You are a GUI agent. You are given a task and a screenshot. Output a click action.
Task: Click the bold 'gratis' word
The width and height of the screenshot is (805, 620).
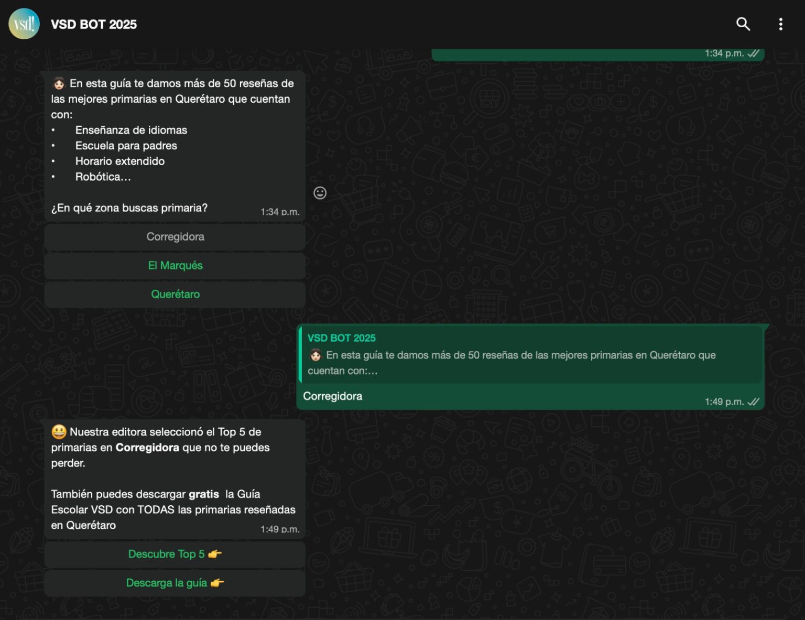click(204, 494)
